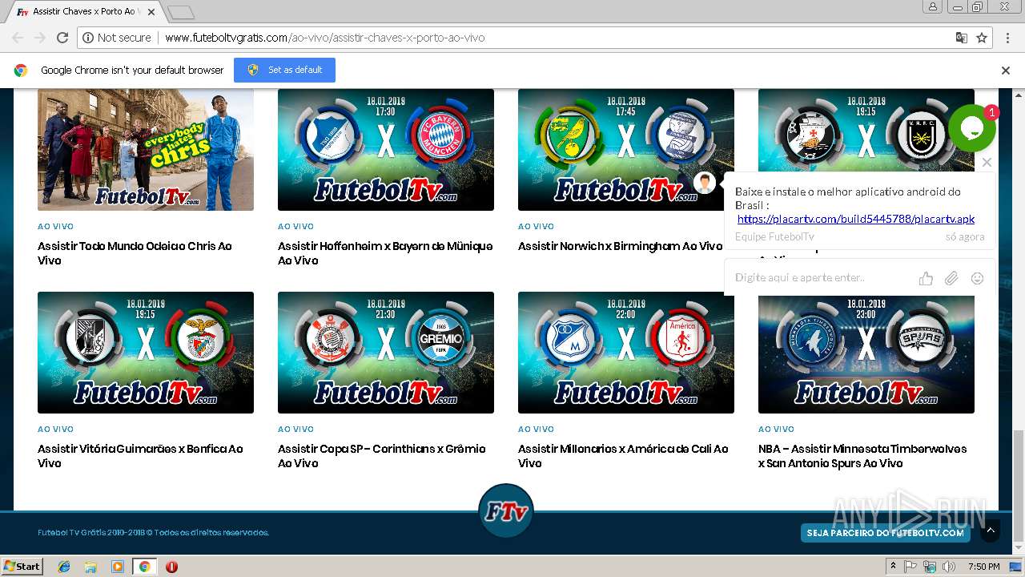Click the scroll-to-top arrow button

coord(991,531)
